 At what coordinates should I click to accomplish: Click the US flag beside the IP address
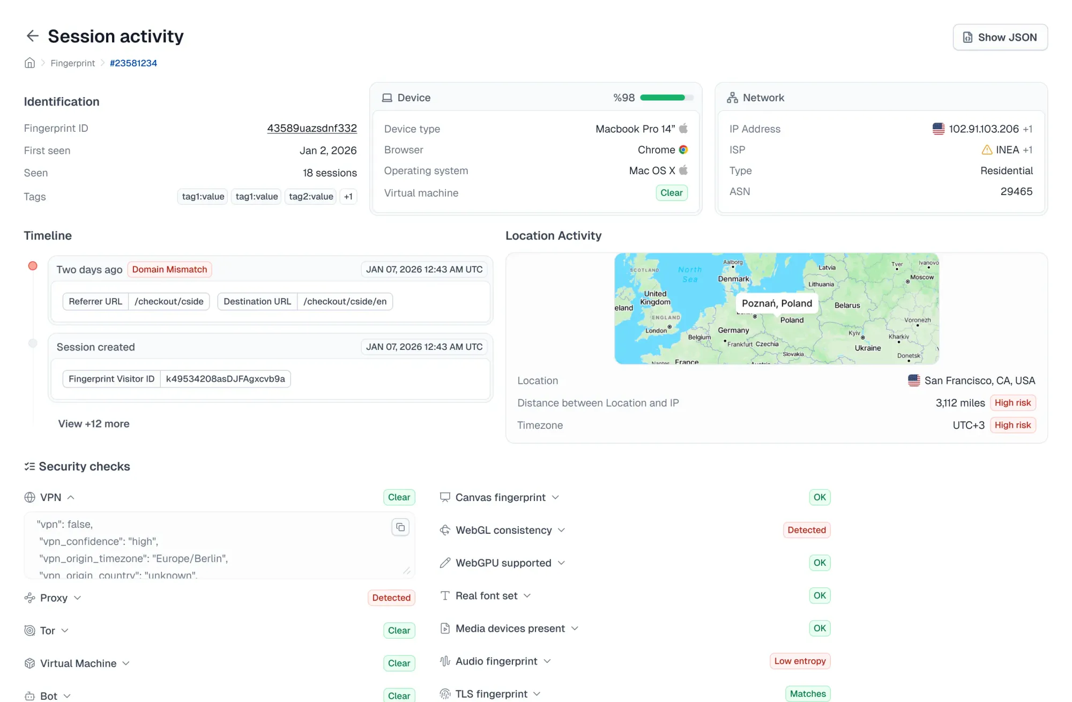(938, 129)
